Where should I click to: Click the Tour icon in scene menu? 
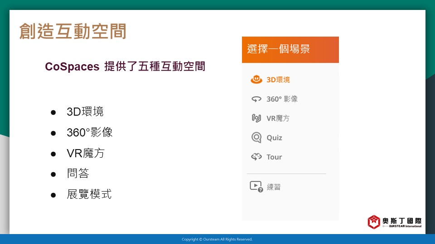coord(256,157)
